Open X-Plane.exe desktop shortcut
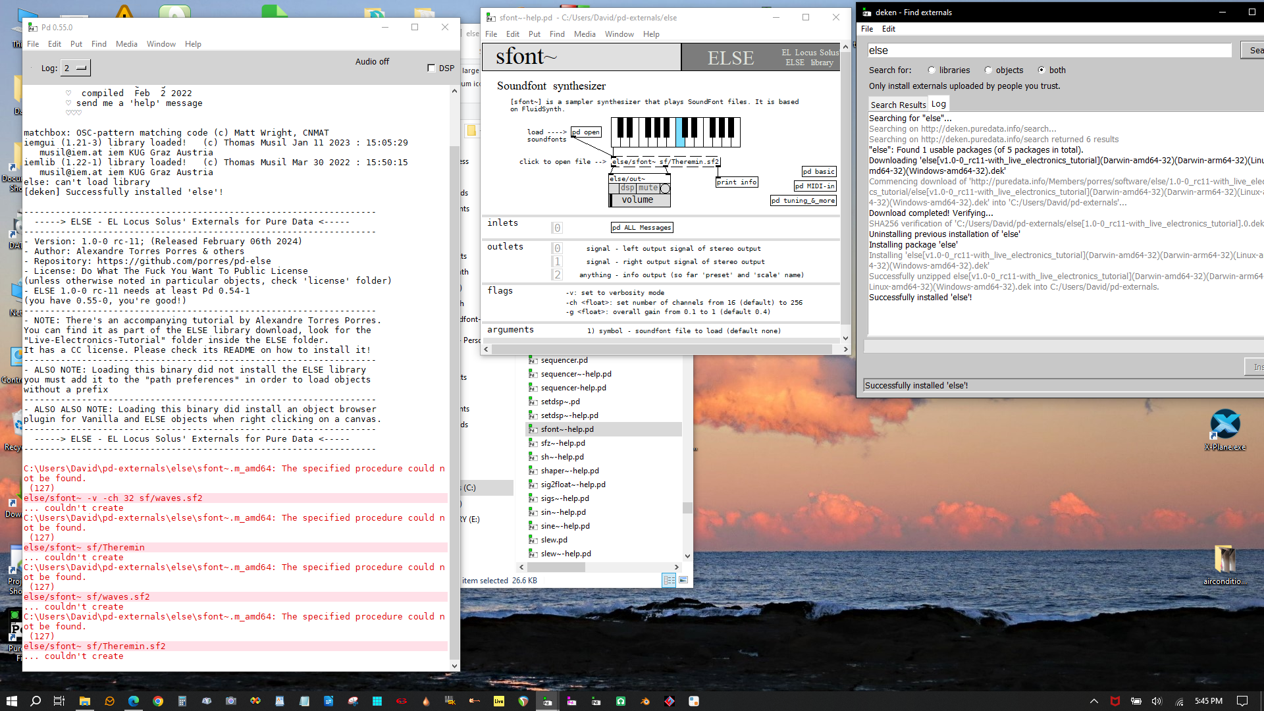1264x711 pixels. pos(1225,429)
